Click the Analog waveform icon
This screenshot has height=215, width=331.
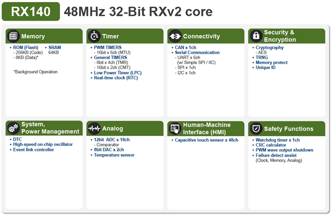point(94,128)
